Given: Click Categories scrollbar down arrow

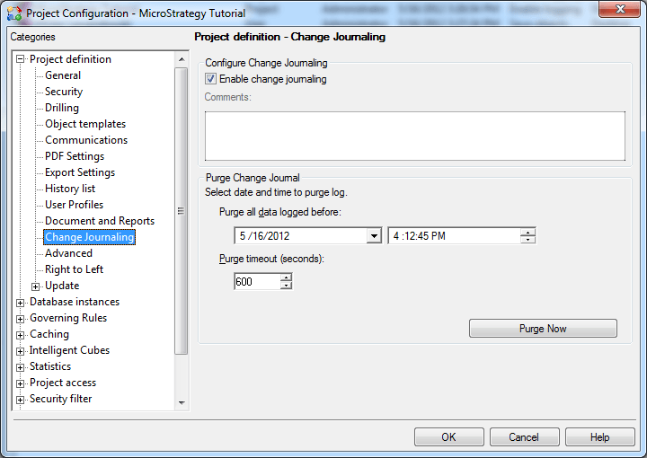Looking at the screenshot, I should pyautogui.click(x=182, y=402).
